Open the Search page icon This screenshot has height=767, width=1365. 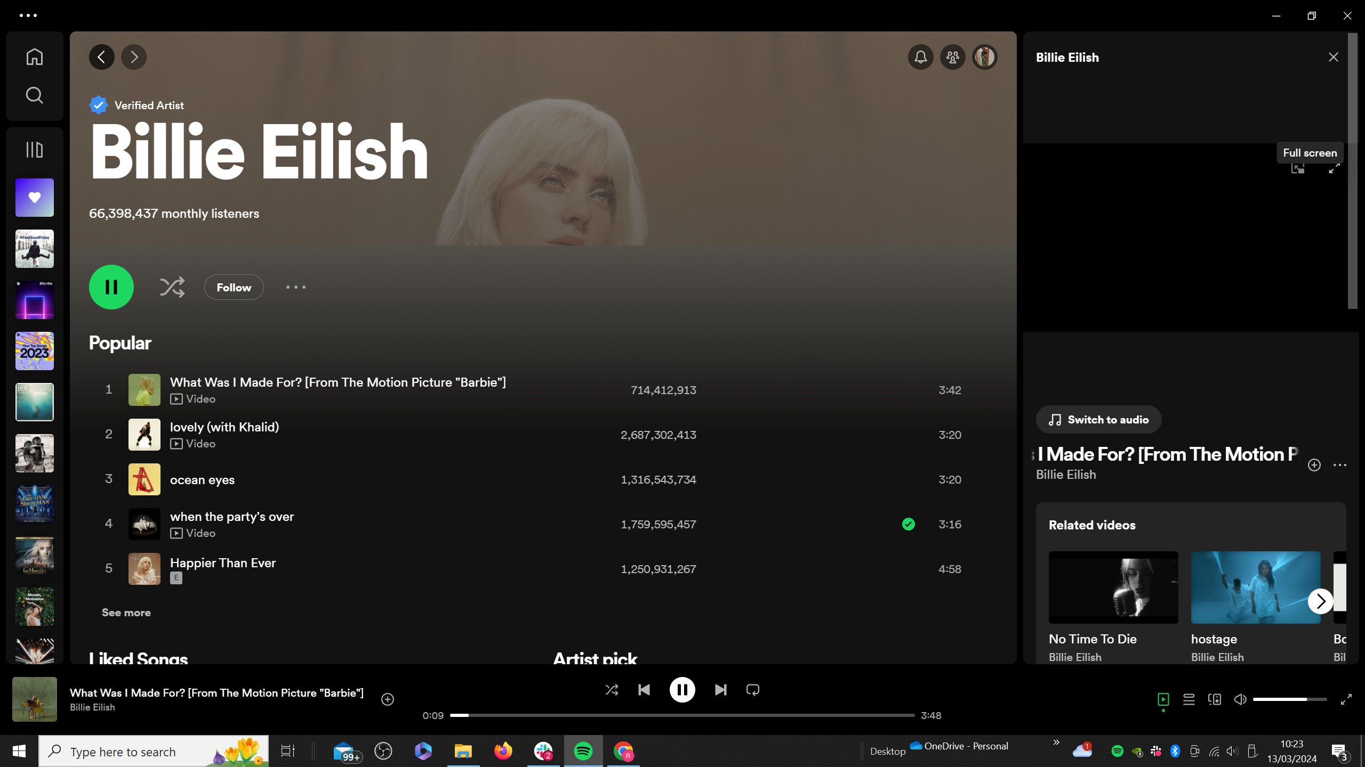pos(35,95)
